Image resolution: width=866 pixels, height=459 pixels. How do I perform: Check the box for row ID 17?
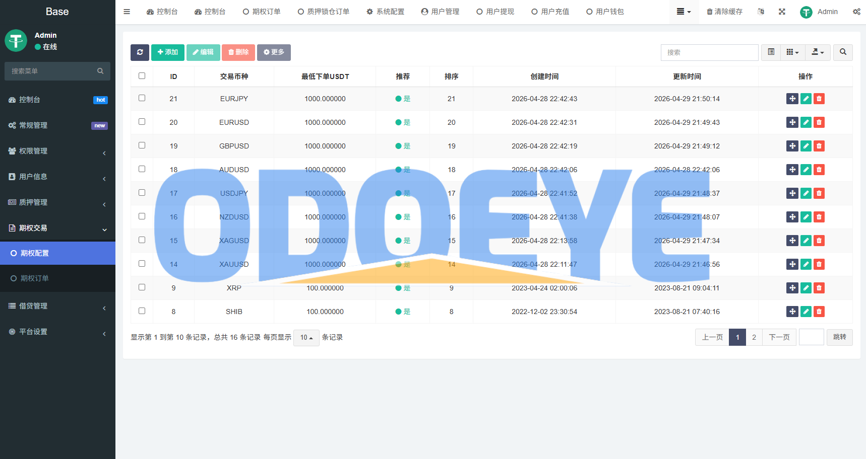click(x=142, y=193)
